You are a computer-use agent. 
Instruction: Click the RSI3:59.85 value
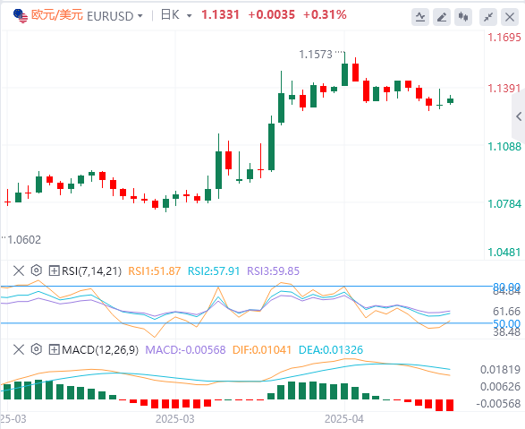pos(273,270)
